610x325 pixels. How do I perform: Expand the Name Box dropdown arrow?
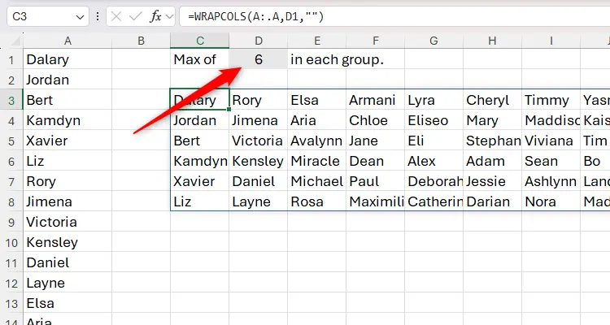80,16
